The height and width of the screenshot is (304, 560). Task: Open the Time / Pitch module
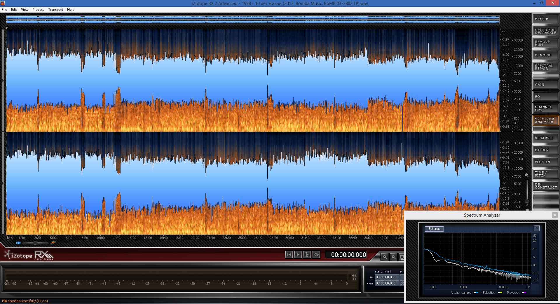click(545, 174)
